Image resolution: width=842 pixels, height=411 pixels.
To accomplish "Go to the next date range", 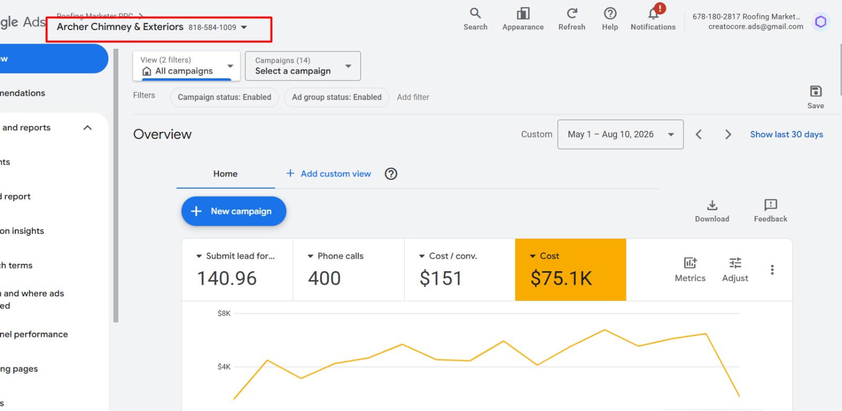I will pyautogui.click(x=728, y=135).
